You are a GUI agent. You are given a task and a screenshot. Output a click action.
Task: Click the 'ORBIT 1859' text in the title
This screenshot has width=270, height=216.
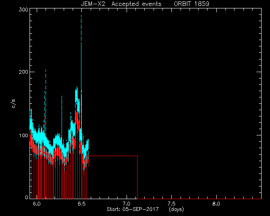(x=191, y=4)
